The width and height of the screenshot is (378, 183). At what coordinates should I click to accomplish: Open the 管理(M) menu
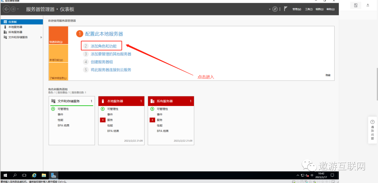297,9
